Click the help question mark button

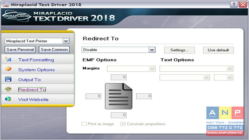234,4
